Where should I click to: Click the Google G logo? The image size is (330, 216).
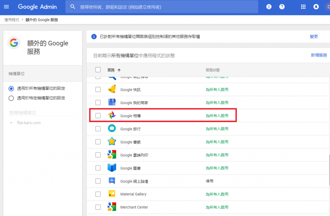(x=14, y=43)
